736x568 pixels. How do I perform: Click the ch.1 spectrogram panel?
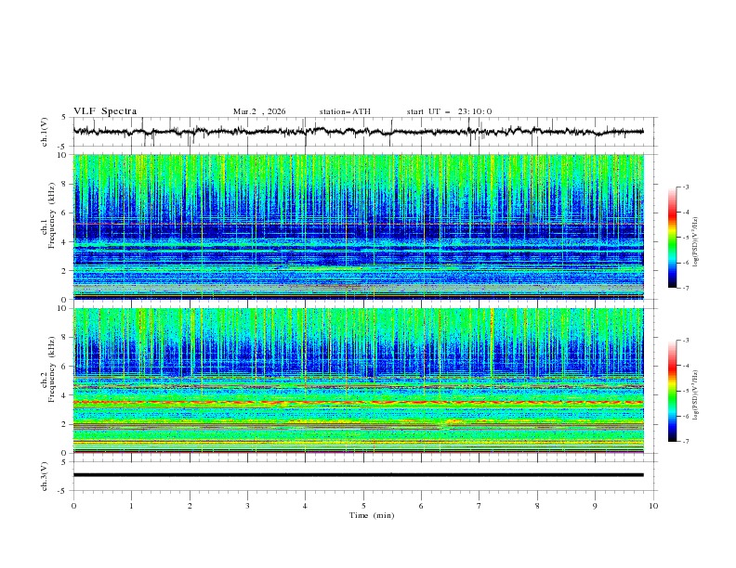358,226
